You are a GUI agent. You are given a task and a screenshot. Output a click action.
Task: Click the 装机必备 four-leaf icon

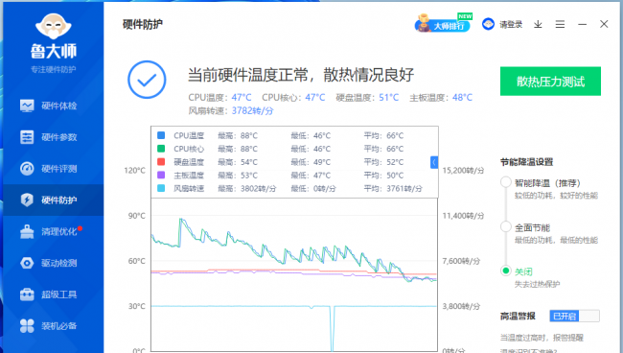point(27,326)
